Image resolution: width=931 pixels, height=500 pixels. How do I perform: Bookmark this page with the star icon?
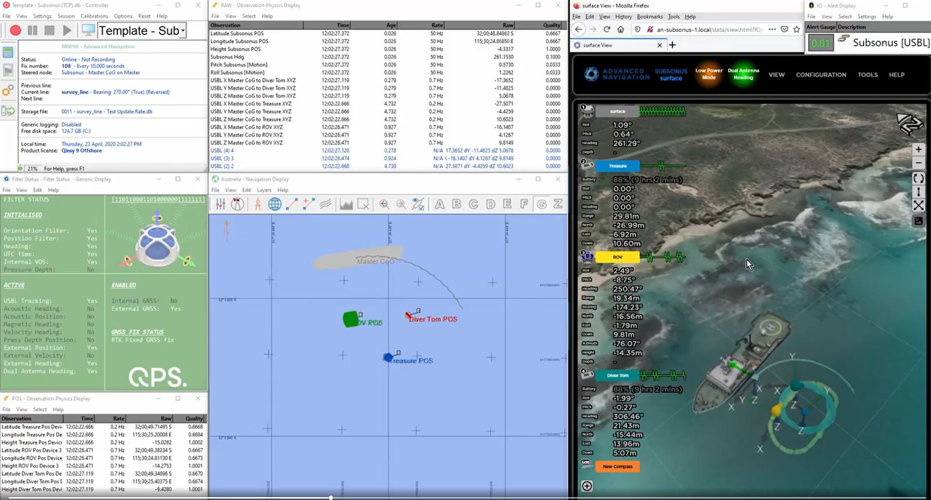(797, 29)
